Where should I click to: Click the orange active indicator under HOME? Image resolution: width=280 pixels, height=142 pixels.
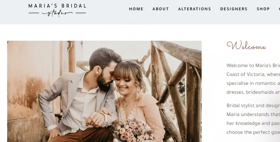(x=136, y=24)
